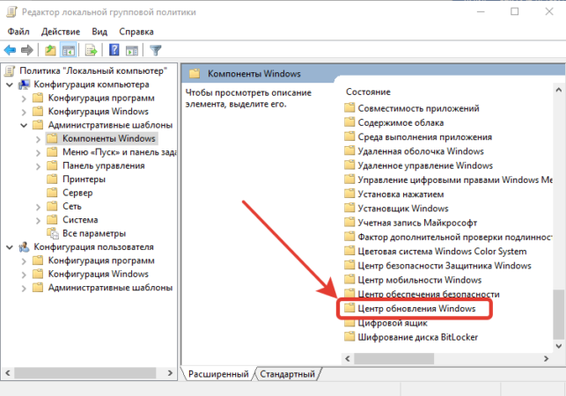Click the Состояние column header

tap(368, 92)
